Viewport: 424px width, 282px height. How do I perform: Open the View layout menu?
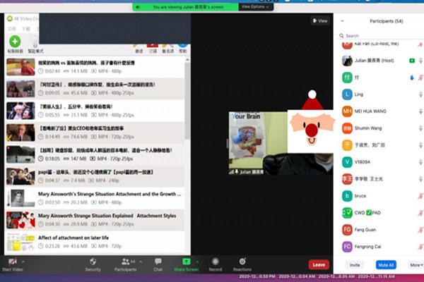(x=320, y=20)
